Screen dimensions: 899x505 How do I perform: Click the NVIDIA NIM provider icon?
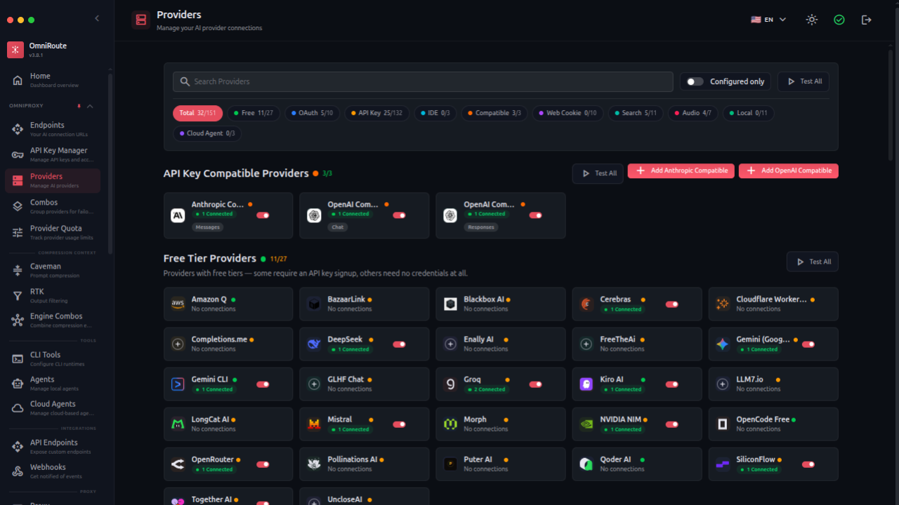click(x=586, y=424)
